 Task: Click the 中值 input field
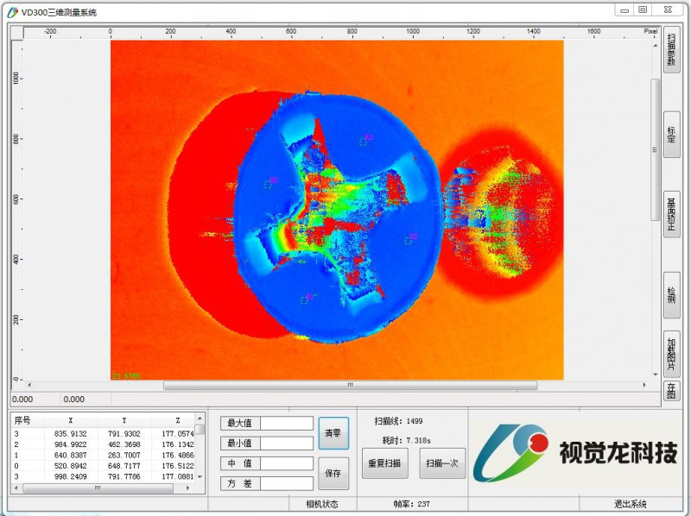(x=287, y=463)
